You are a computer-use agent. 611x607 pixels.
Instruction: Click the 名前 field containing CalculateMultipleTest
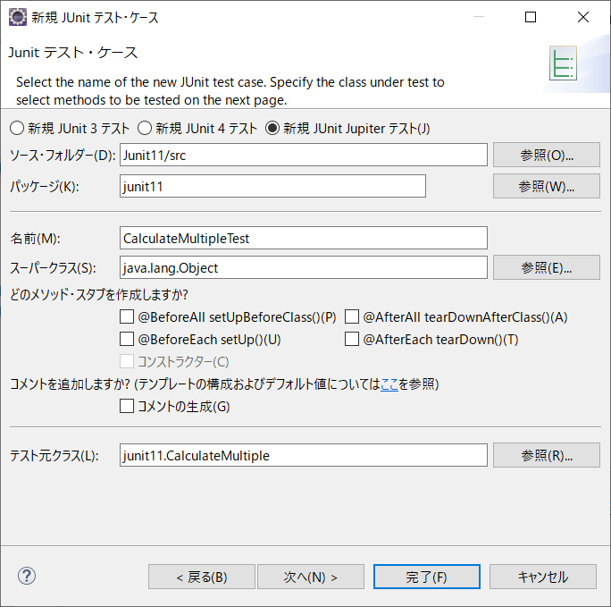303,238
